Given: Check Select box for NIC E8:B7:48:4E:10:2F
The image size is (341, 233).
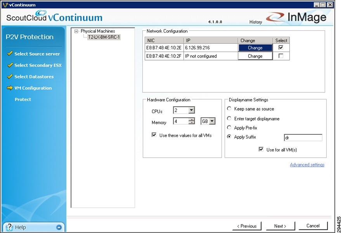Looking at the screenshot, I should [281, 56].
